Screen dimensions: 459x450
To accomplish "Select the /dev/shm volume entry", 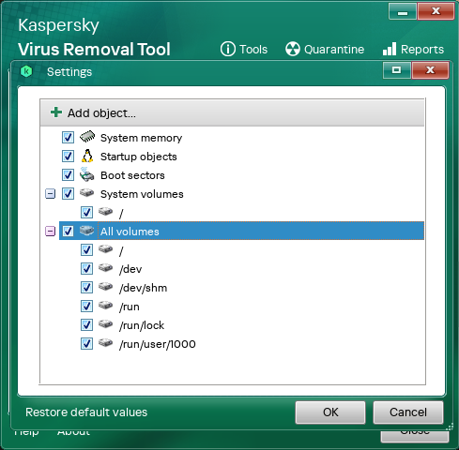I will coord(143,288).
